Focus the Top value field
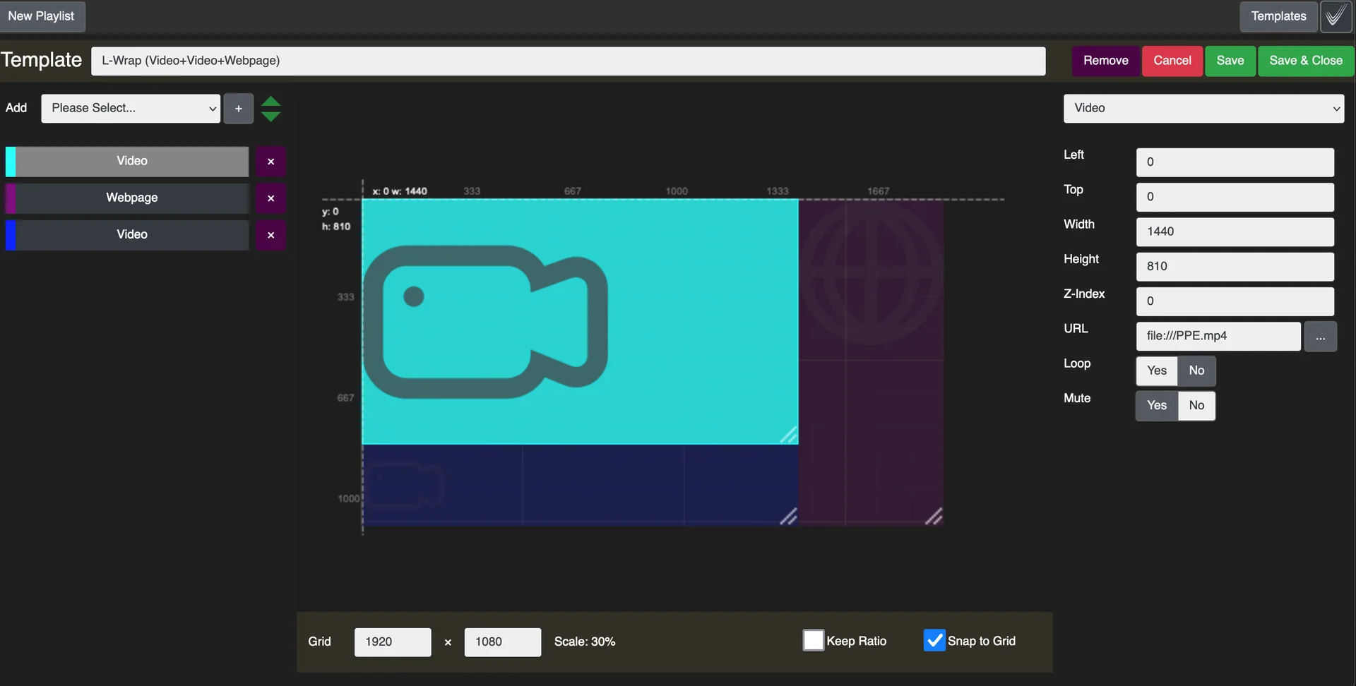 coord(1235,198)
